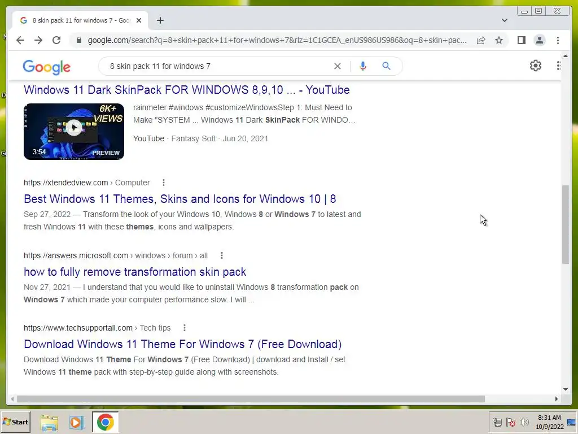View site info via the lock icon
578x434 pixels.
78,40
